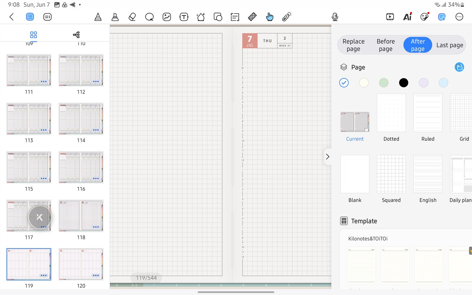Select the black paper color
Image resolution: width=472 pixels, height=295 pixels.
(404, 83)
